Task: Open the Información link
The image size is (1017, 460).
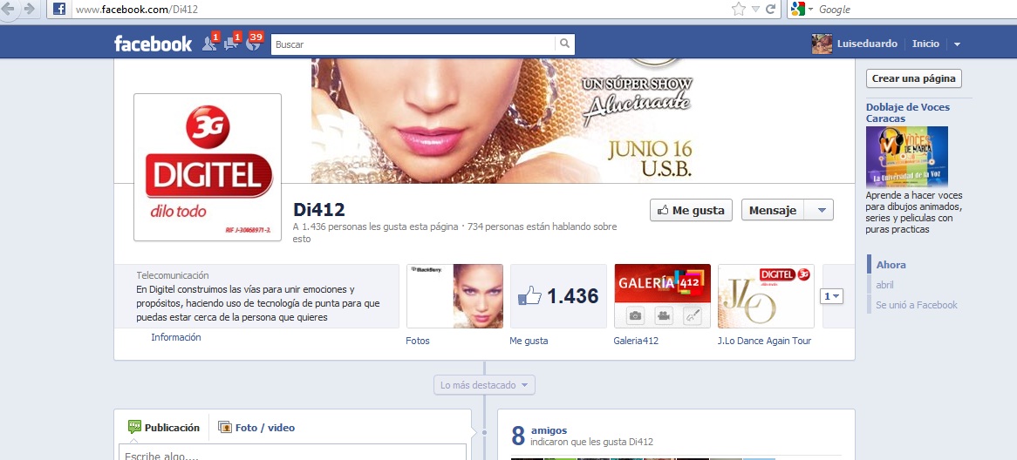Action: [x=176, y=337]
